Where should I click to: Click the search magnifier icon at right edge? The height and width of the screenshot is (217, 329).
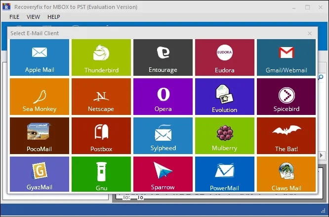coord(321,77)
